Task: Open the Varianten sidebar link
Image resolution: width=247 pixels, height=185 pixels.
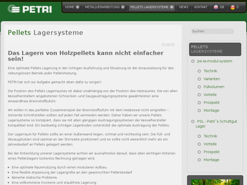Action: (x=212, y=79)
